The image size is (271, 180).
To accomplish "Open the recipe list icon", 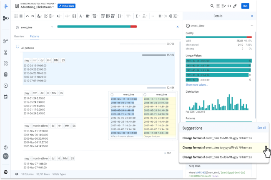I will click(x=218, y=6).
